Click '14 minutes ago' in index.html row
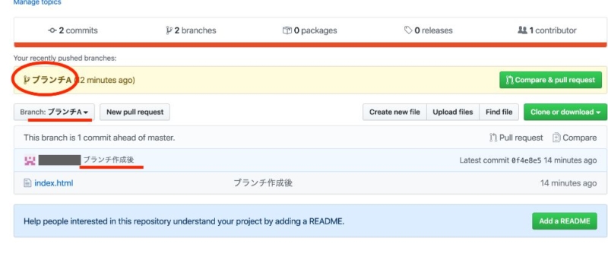 coord(568,183)
